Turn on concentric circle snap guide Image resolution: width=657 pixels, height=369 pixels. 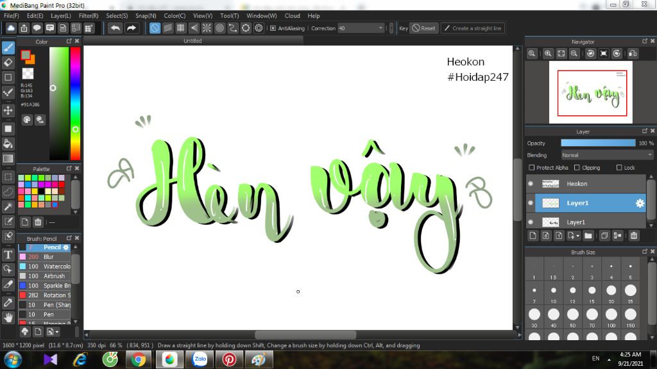coord(219,28)
